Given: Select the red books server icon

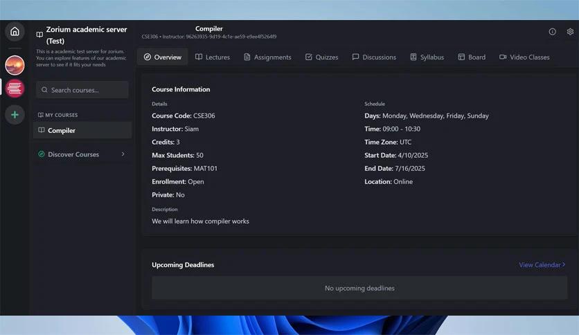Looking at the screenshot, I should pos(15,89).
